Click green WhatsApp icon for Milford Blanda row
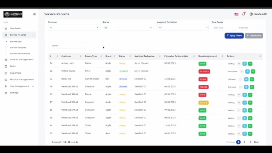Screen dimensions: 272x153 click(x=253, y=71)
